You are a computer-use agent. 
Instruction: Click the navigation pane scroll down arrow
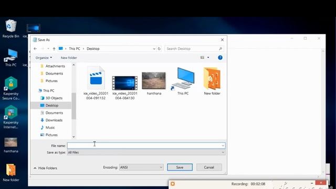tap(73, 136)
